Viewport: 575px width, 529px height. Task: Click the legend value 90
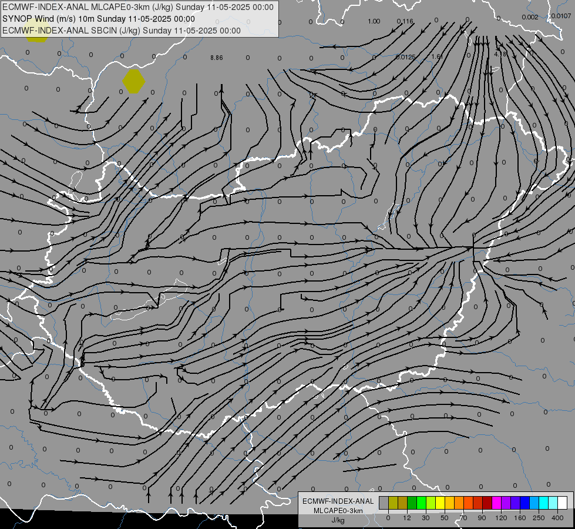tap(482, 518)
